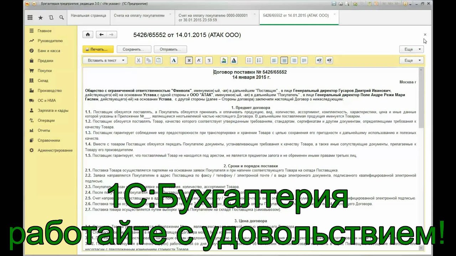Screen dimensions: 456x256
Task: Open the Банк и касса section
Action: pyautogui.click(x=49, y=51)
